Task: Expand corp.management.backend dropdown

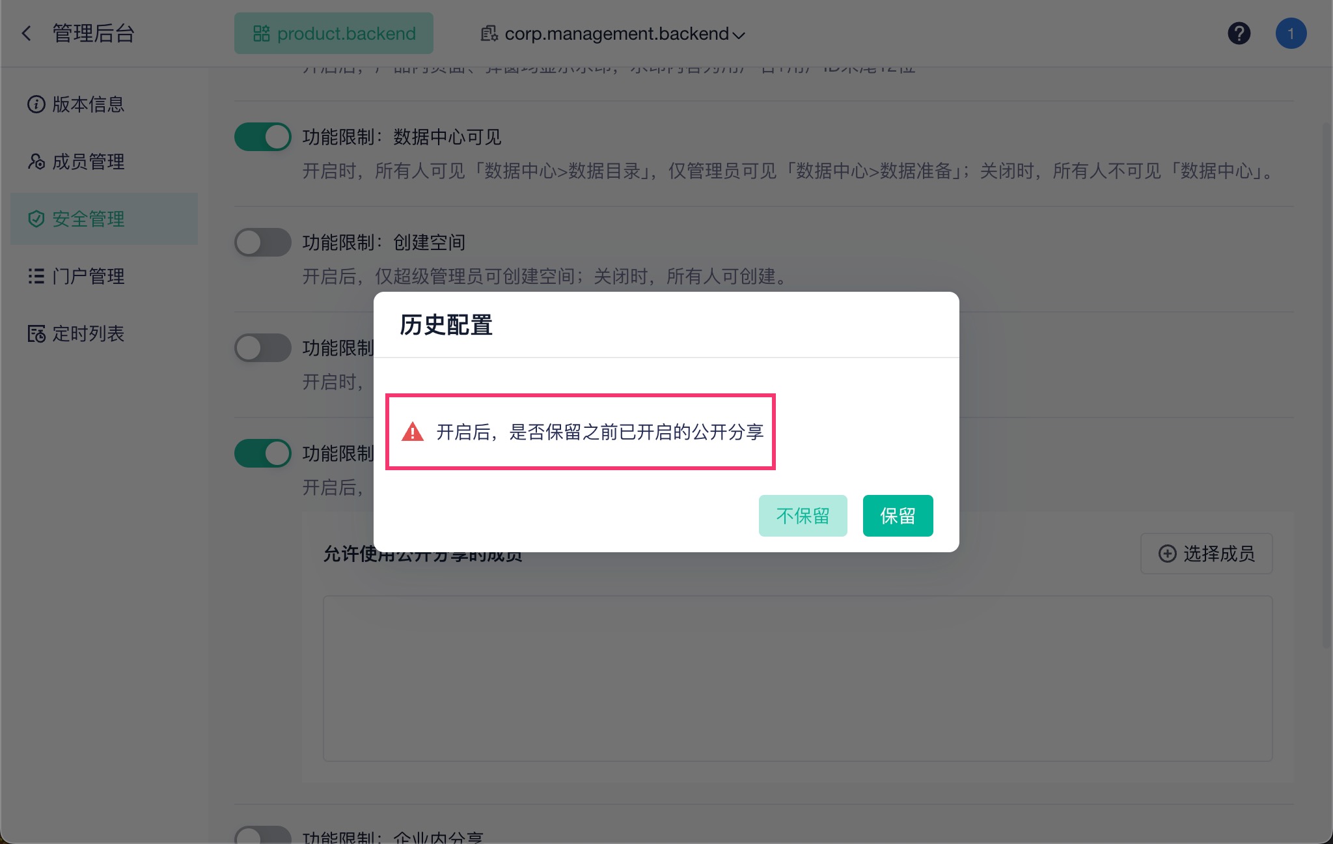Action: (x=616, y=34)
